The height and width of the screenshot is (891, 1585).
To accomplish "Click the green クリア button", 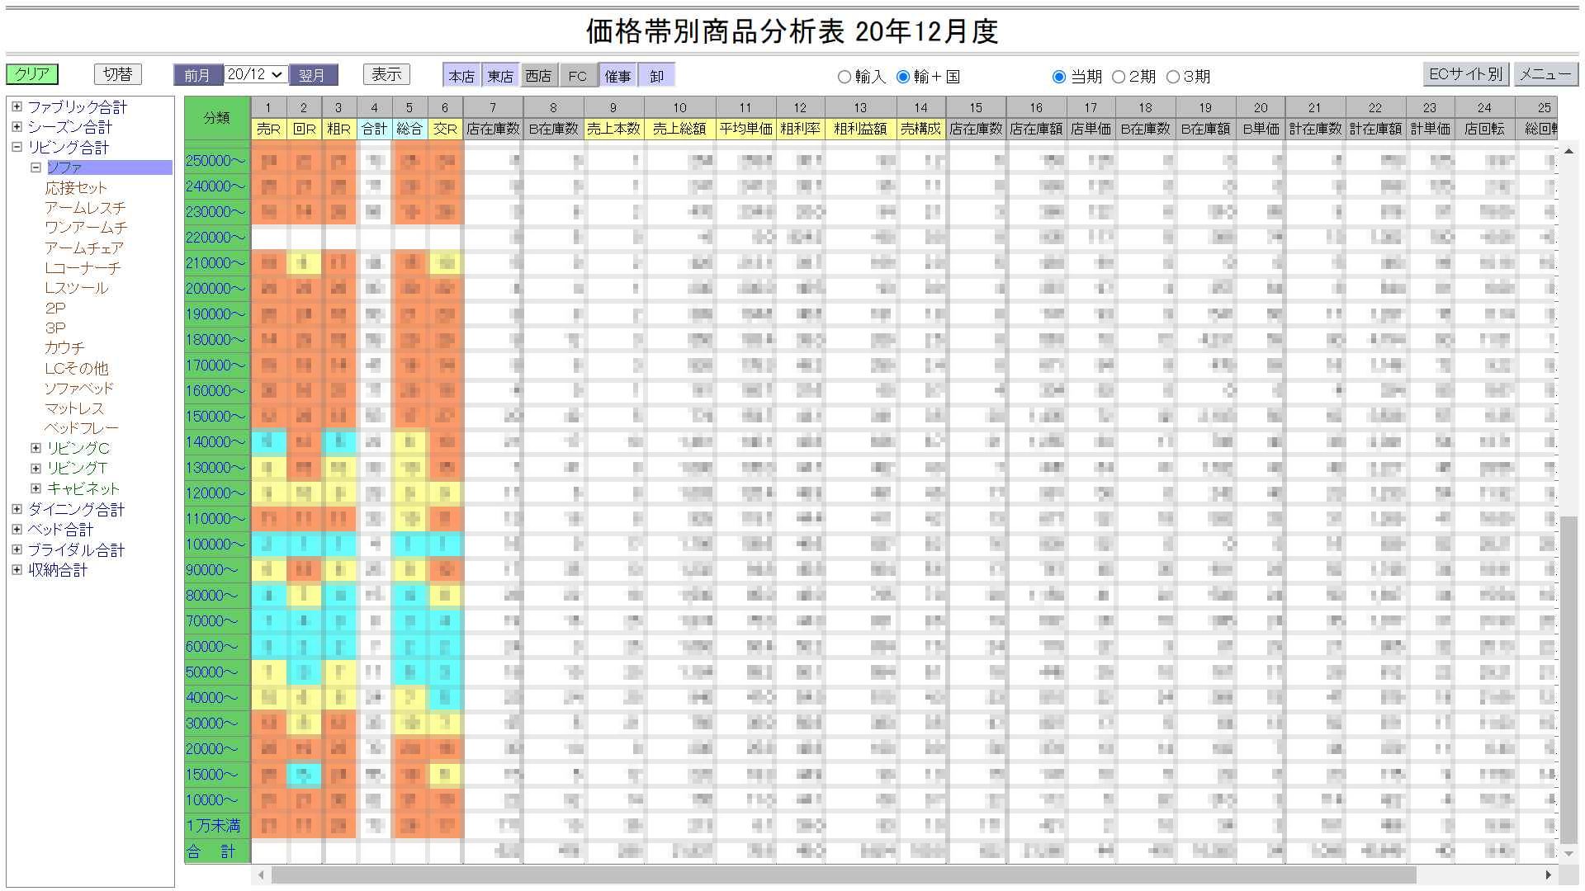I will pos(32,74).
